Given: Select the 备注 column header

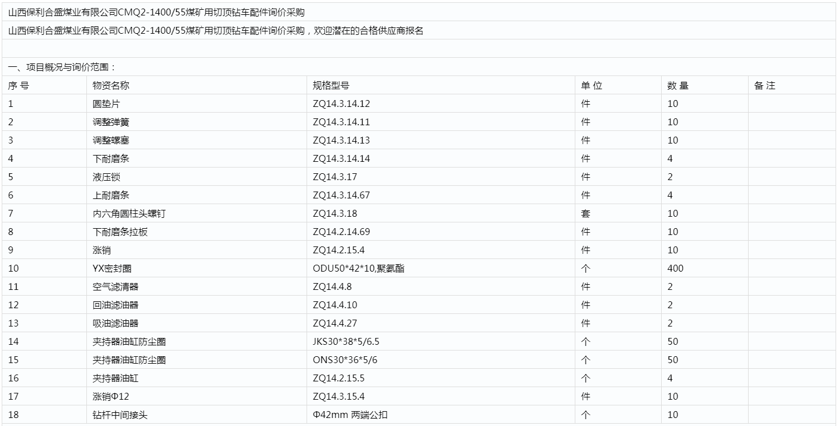Looking at the screenshot, I should [765, 86].
